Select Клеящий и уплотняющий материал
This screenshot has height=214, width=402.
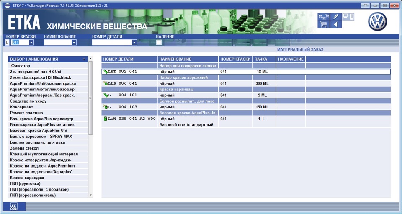pyautogui.click(x=48, y=154)
